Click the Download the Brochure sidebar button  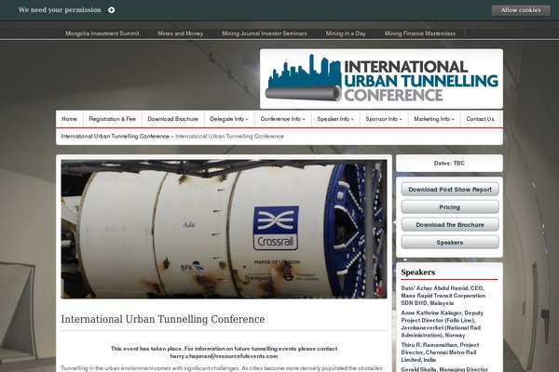[450, 225]
